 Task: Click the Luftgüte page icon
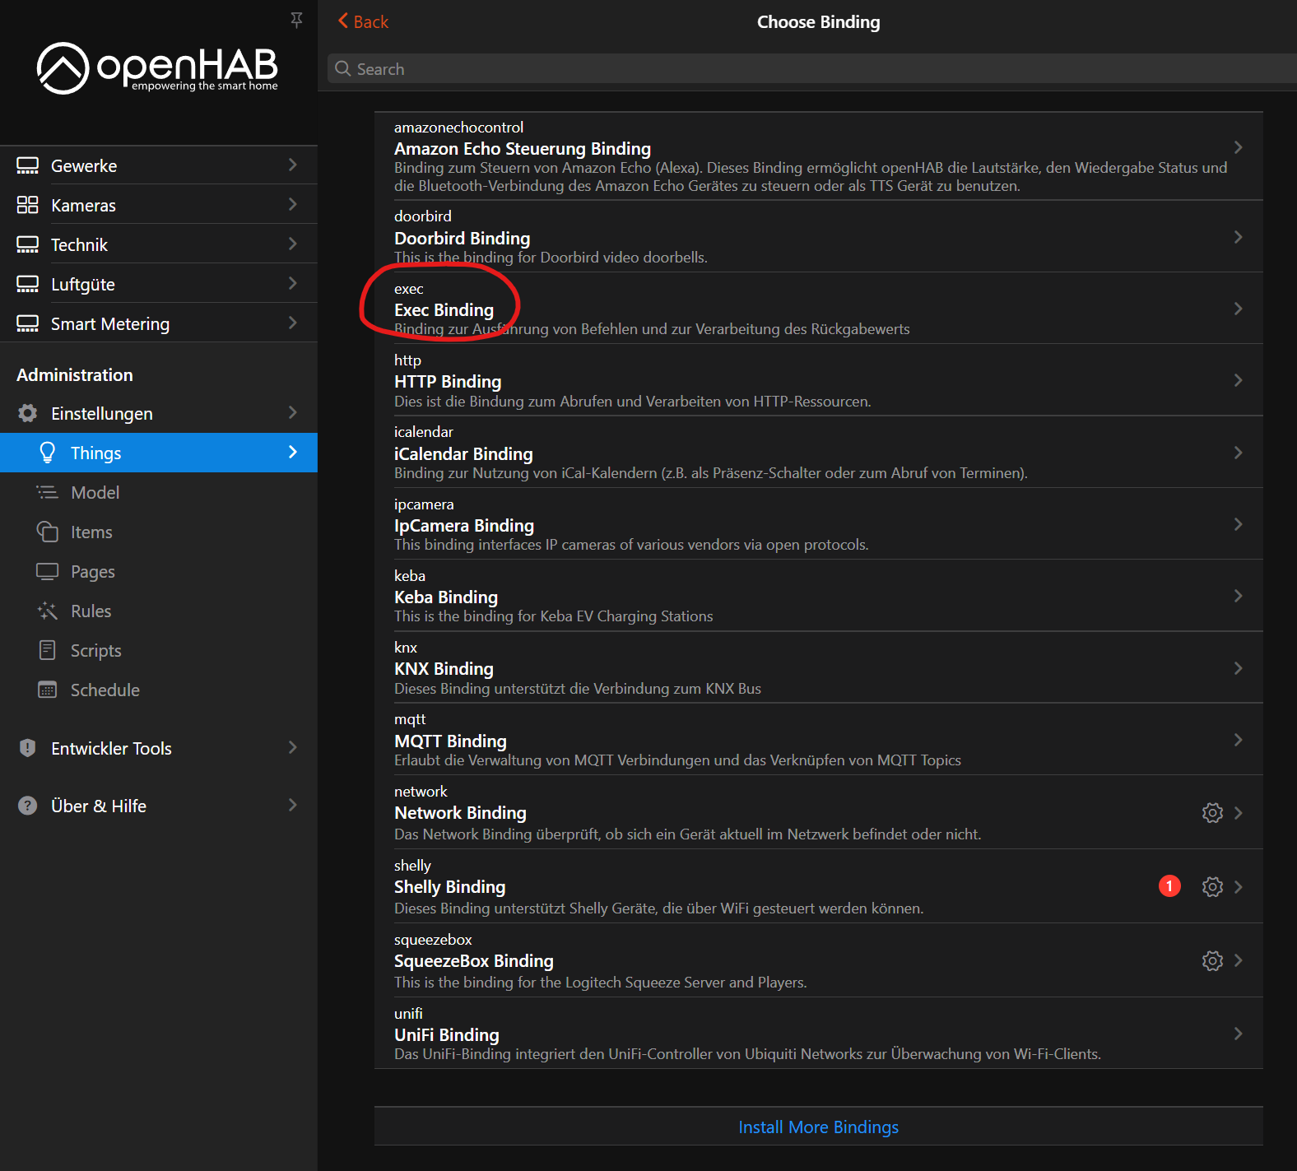point(28,284)
